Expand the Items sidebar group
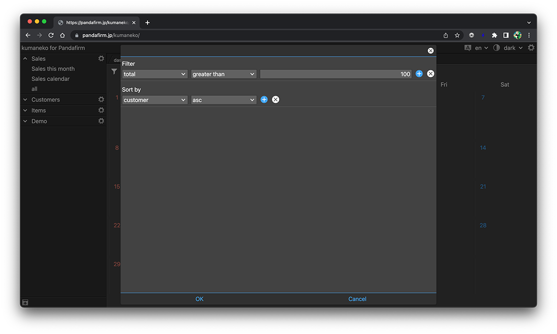The height and width of the screenshot is (334, 557). point(25,111)
